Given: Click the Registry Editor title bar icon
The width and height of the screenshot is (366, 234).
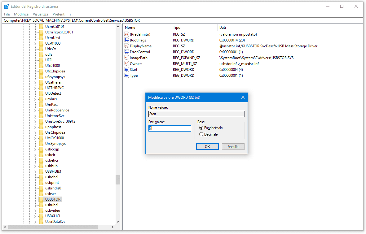Looking at the screenshot, I should 6,6.
